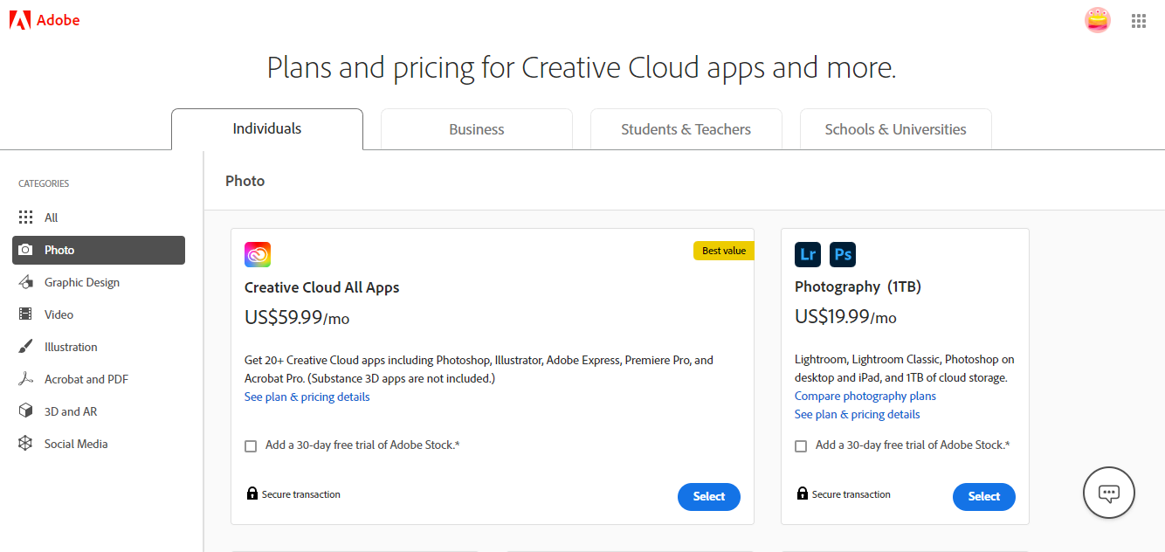Open the Students & Teachers tab

[x=686, y=129]
